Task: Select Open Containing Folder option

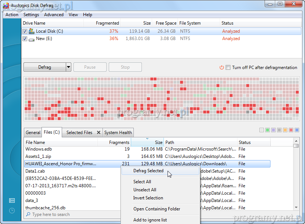Action: tap(157, 209)
